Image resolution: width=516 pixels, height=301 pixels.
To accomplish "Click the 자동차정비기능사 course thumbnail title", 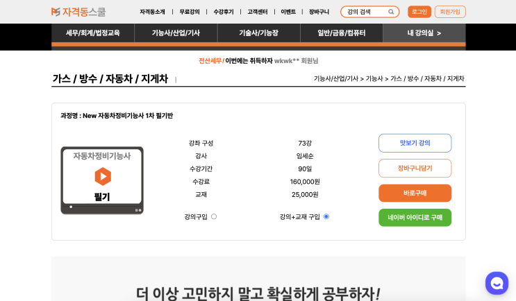I will click(x=102, y=156).
